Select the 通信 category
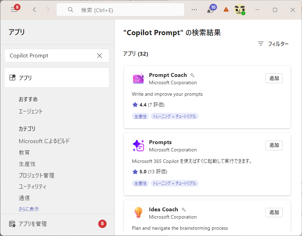 [24, 198]
